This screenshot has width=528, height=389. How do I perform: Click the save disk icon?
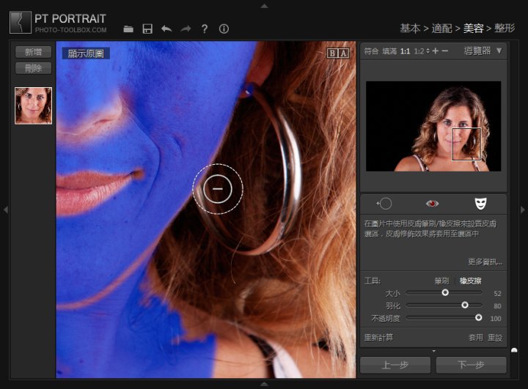147,29
